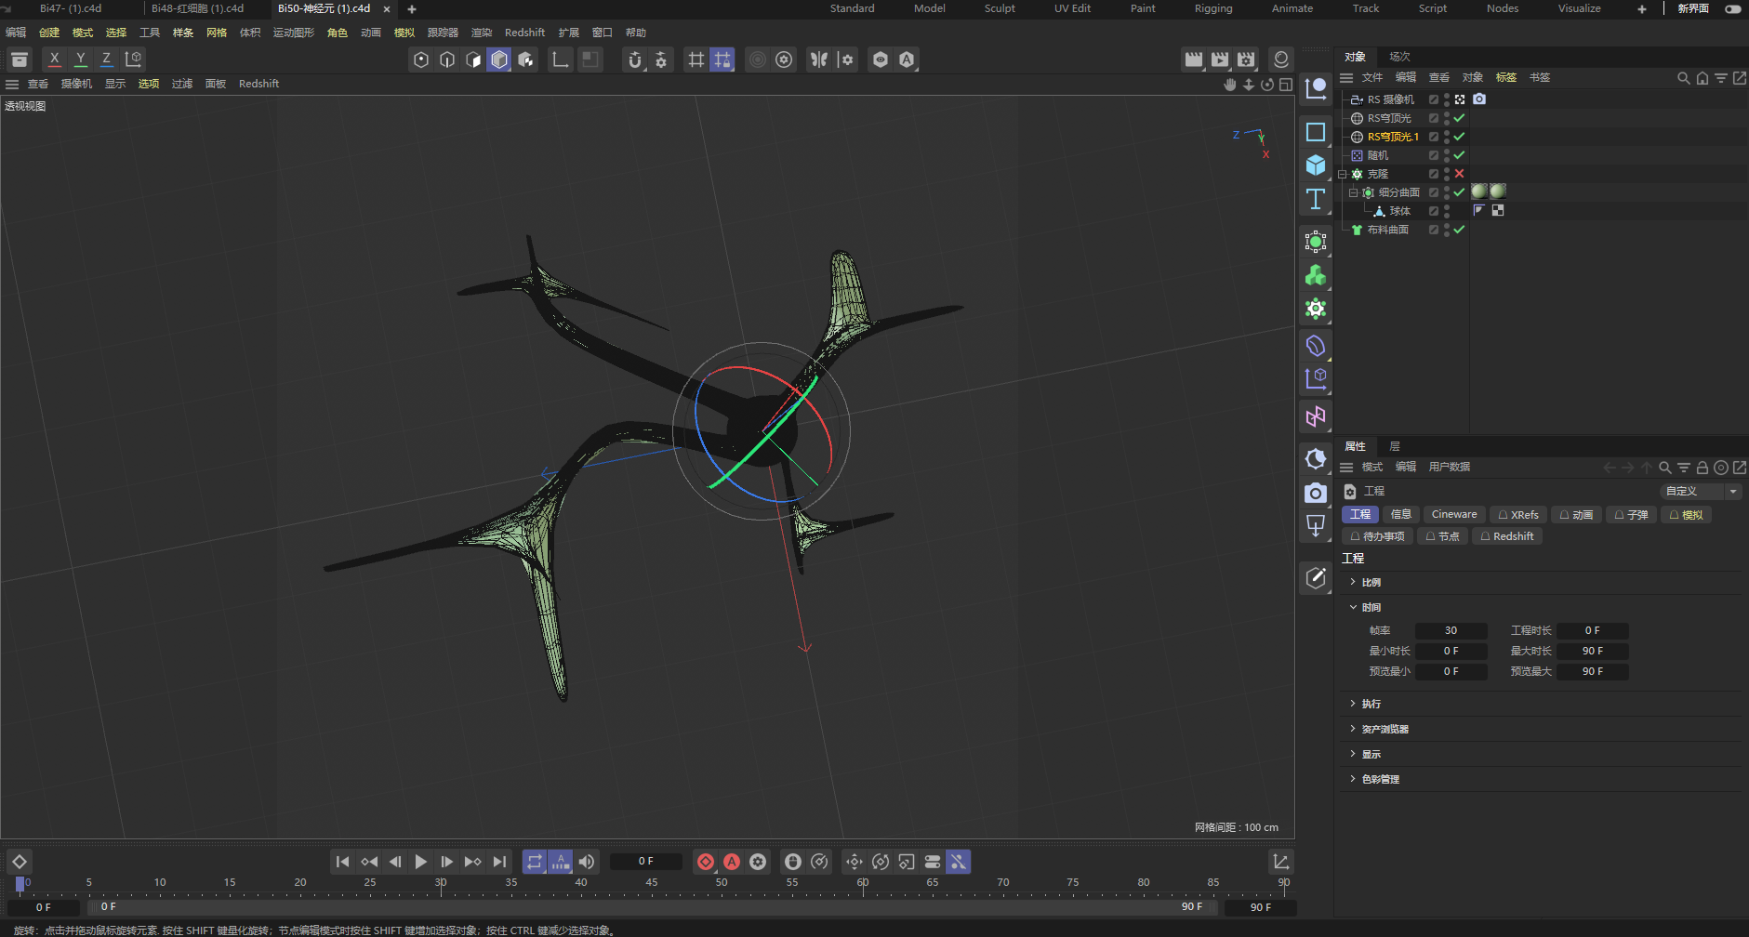The image size is (1749, 937).
Task: Open the 运动图形 menu
Action: coord(294,33)
